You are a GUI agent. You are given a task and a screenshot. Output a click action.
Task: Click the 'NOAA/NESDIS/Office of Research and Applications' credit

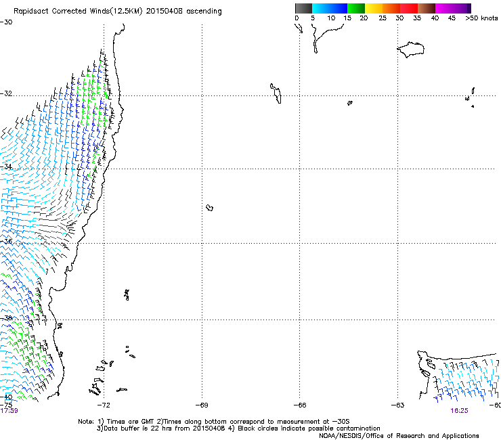pyautogui.click(x=399, y=436)
